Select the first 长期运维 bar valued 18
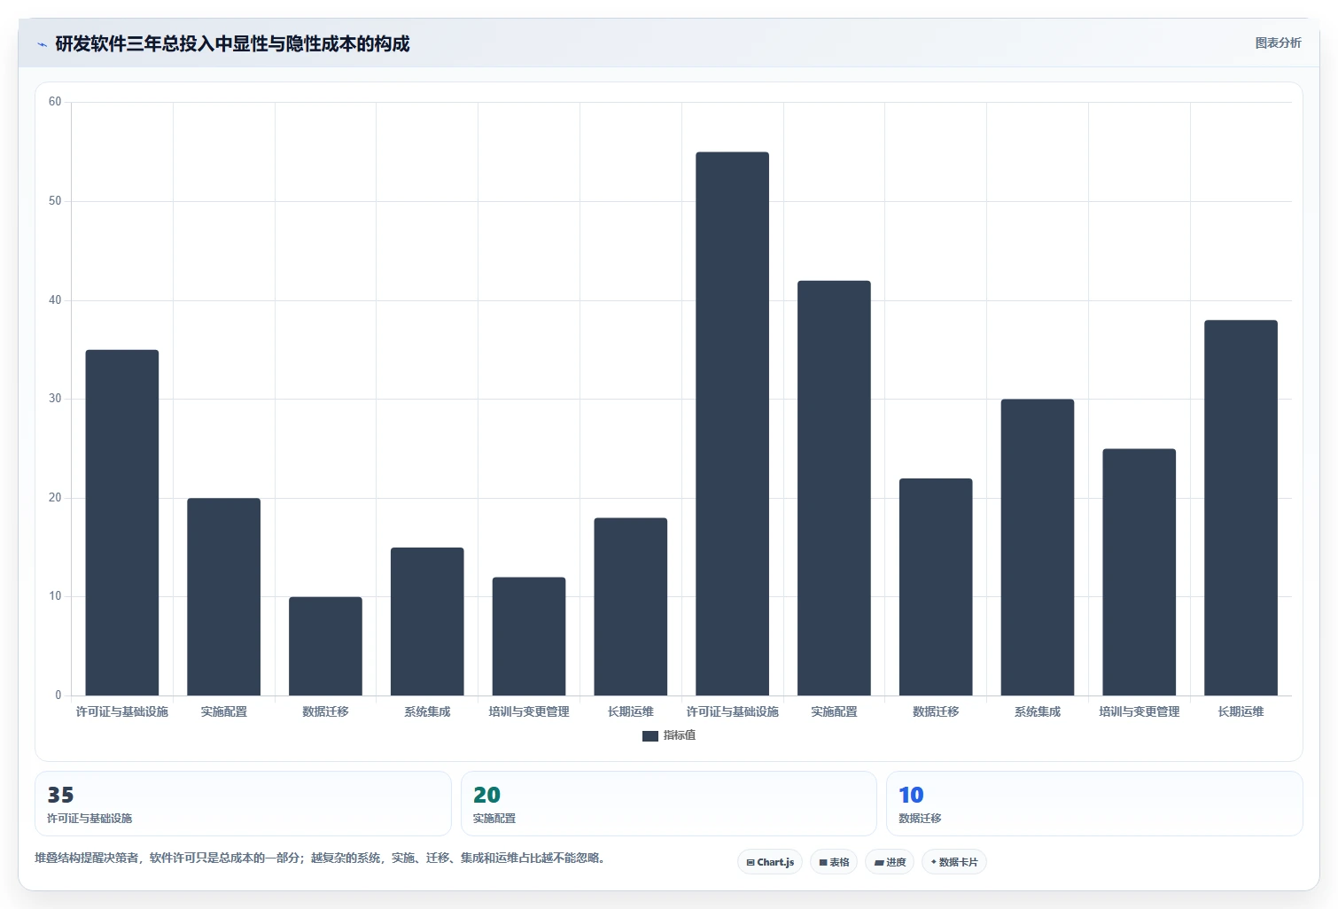 (x=631, y=607)
